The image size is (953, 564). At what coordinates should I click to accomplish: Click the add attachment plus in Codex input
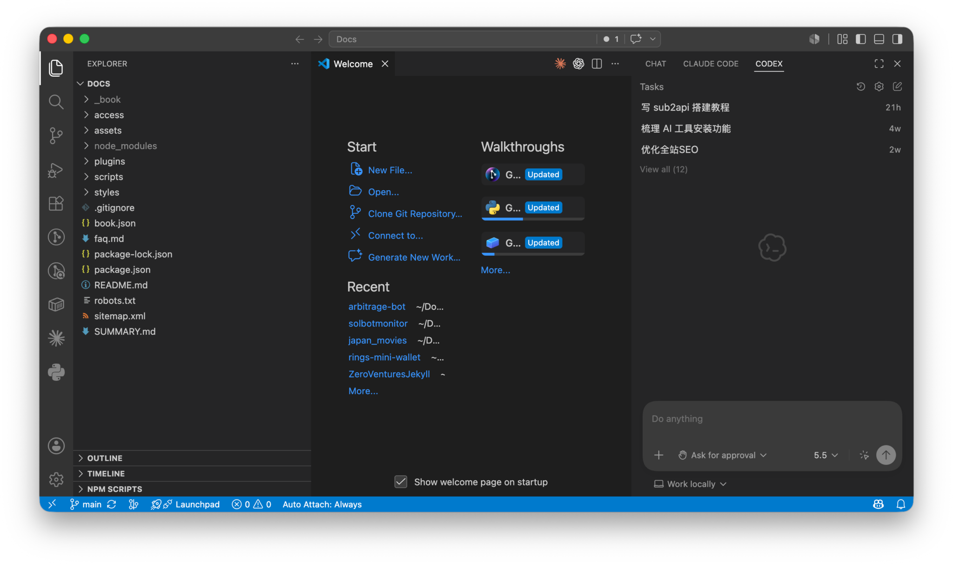click(x=658, y=455)
